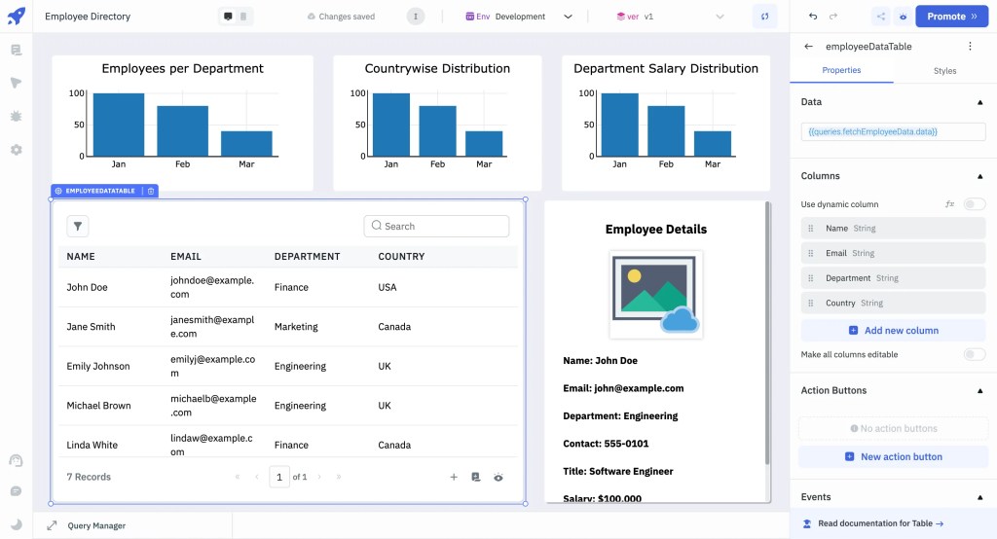997x539 pixels.
Task: Click the Emily Johnson name cell
Action: tap(98, 366)
